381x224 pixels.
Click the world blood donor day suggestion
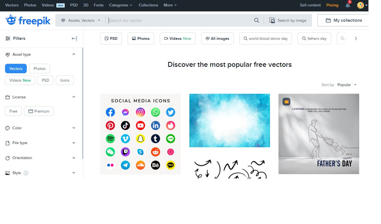tap(266, 38)
